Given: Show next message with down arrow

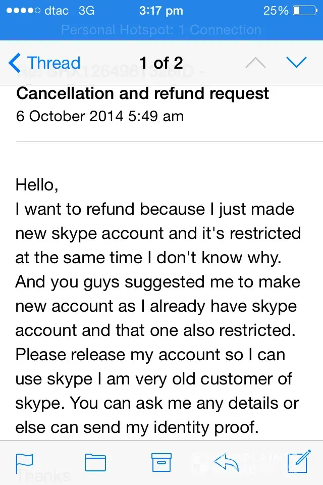Looking at the screenshot, I should [296, 63].
